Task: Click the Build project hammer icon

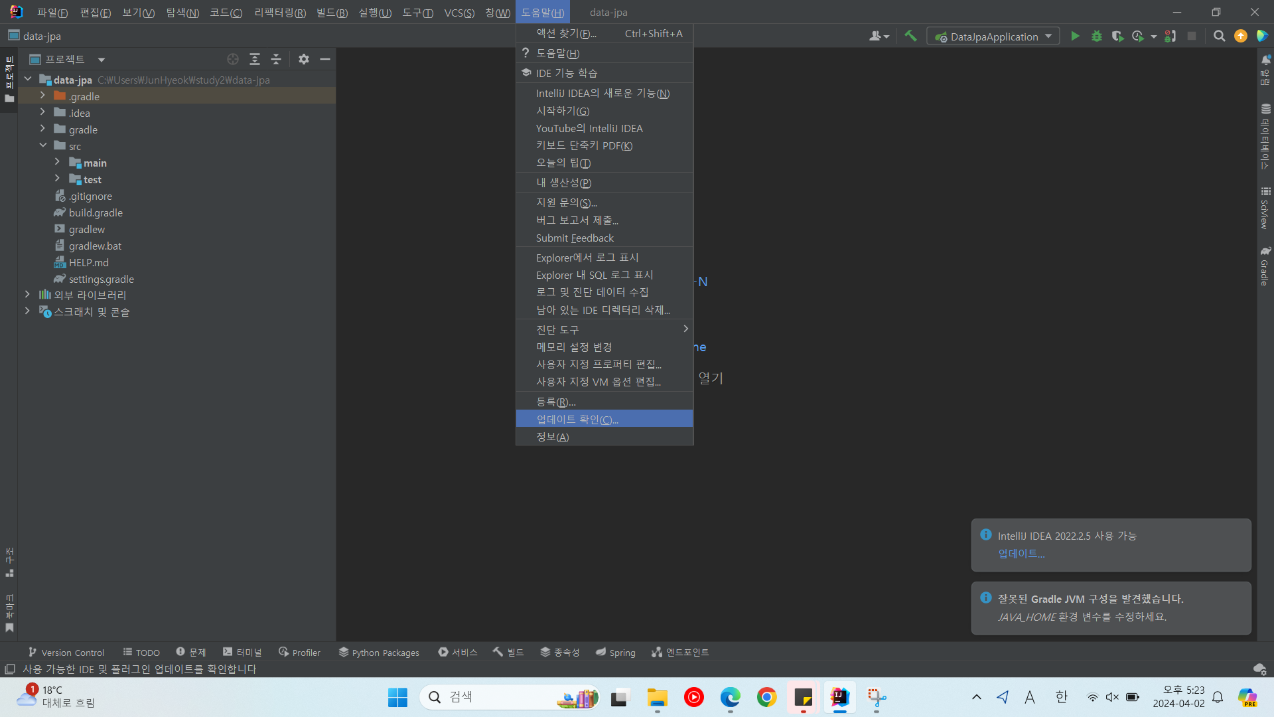Action: click(910, 37)
